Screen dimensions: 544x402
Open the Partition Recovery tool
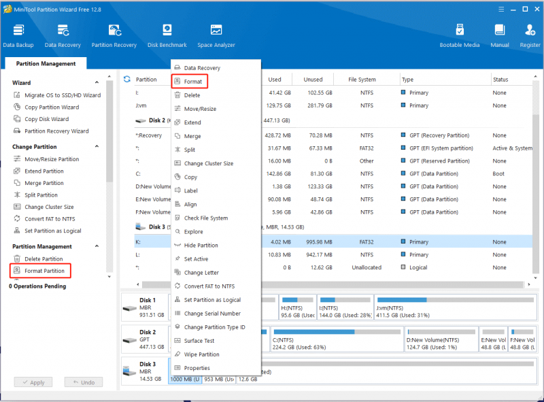point(114,36)
